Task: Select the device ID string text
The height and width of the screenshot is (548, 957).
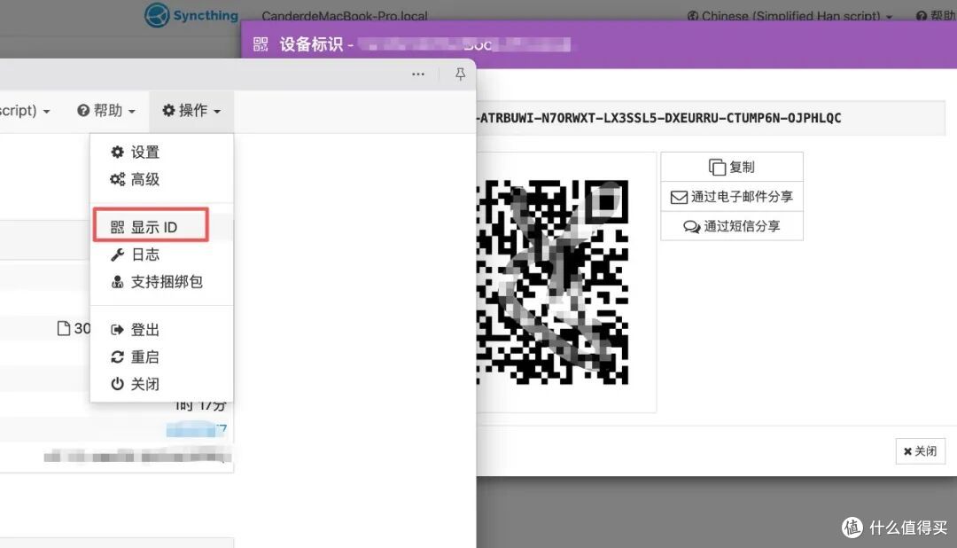Action: pyautogui.click(x=660, y=118)
